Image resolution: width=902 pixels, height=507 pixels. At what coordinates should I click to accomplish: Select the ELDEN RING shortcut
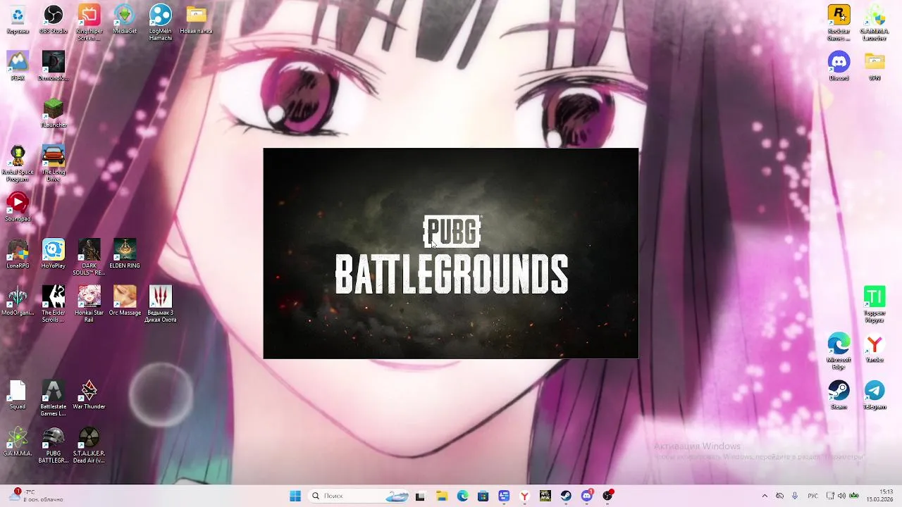125,254
